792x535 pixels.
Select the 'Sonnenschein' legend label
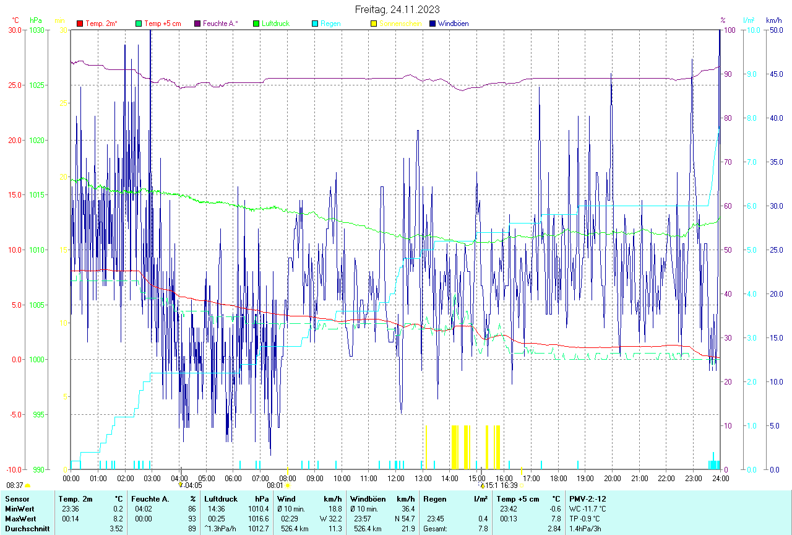[x=400, y=24]
